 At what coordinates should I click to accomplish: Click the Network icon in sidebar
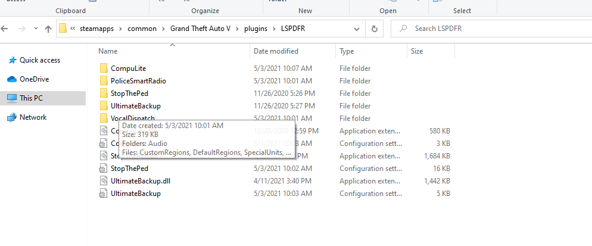11,117
